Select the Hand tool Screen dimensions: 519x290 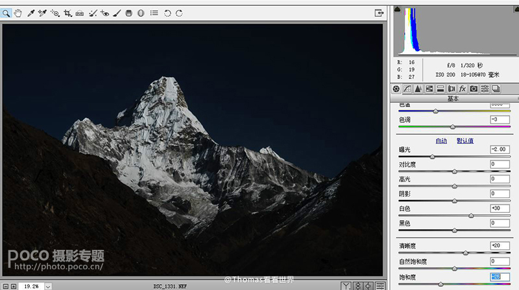18,13
